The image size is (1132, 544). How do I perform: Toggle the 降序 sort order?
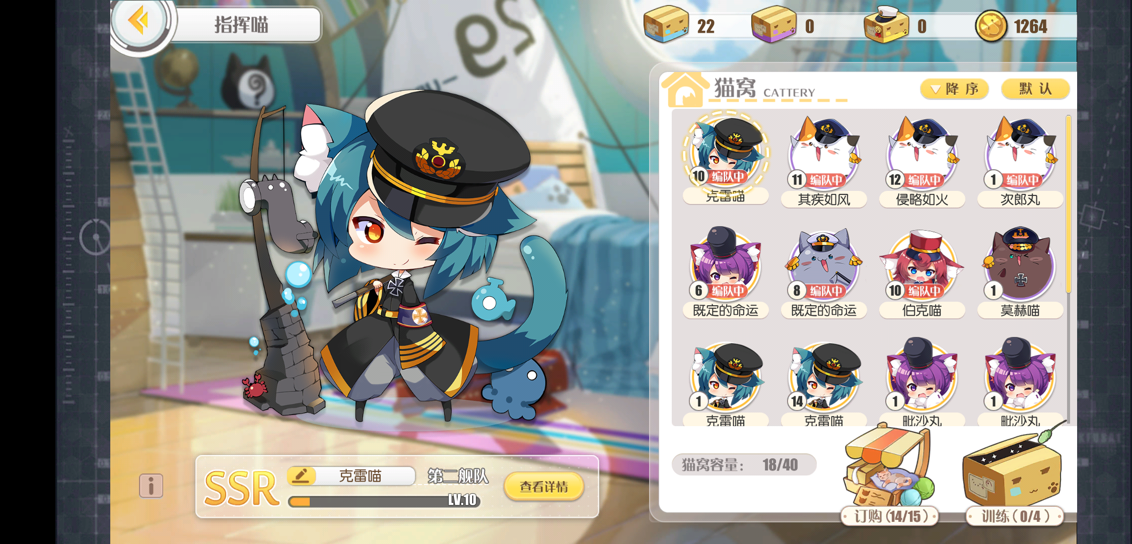click(x=954, y=89)
